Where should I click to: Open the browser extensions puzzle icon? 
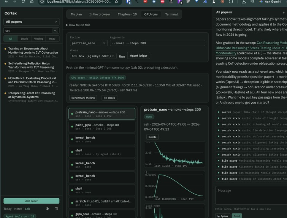tap(231, 2)
